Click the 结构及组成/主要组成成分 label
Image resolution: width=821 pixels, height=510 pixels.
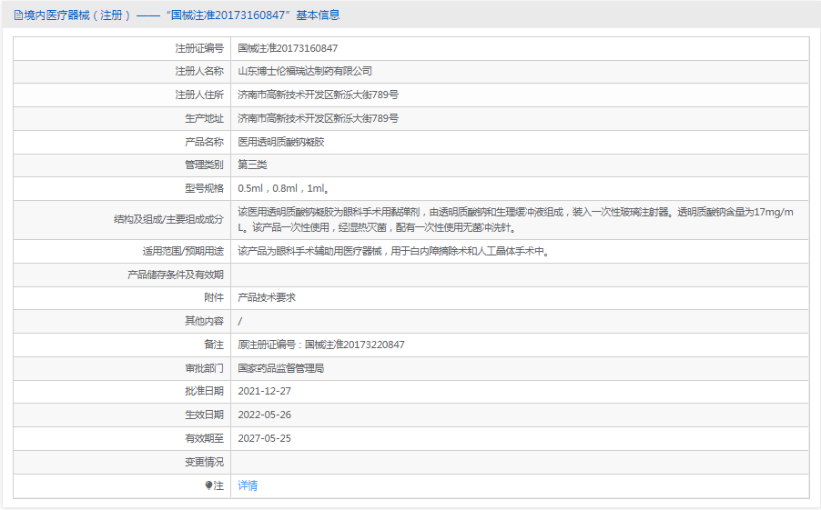coord(168,220)
